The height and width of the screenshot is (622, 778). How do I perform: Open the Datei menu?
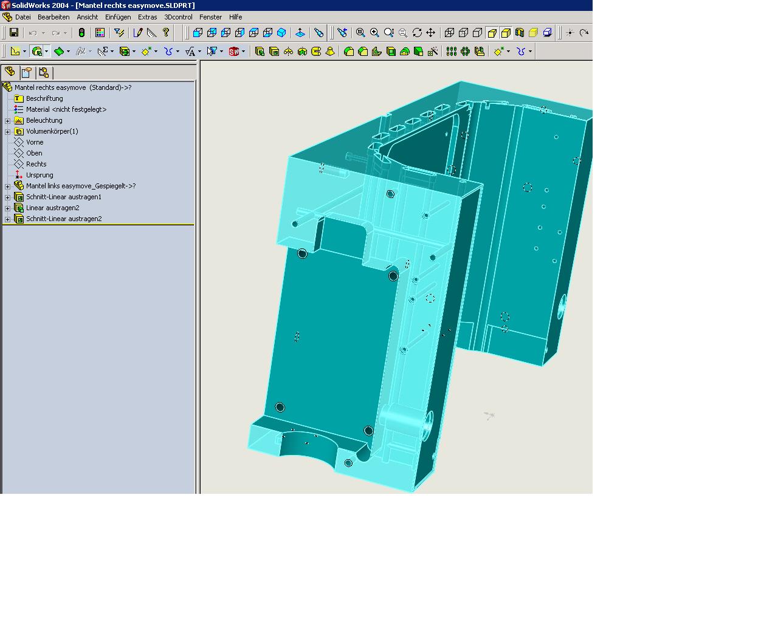pyautogui.click(x=22, y=17)
